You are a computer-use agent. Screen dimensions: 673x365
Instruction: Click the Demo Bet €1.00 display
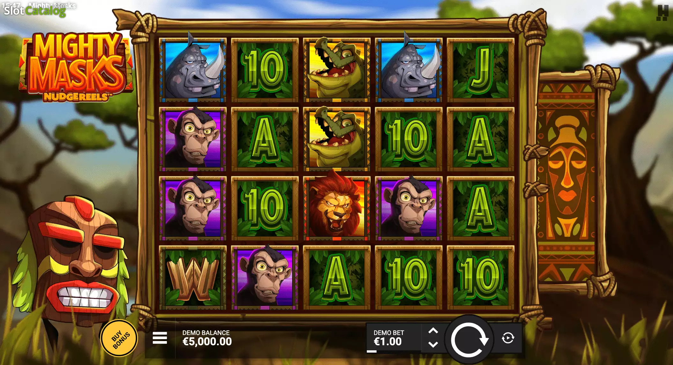point(388,338)
